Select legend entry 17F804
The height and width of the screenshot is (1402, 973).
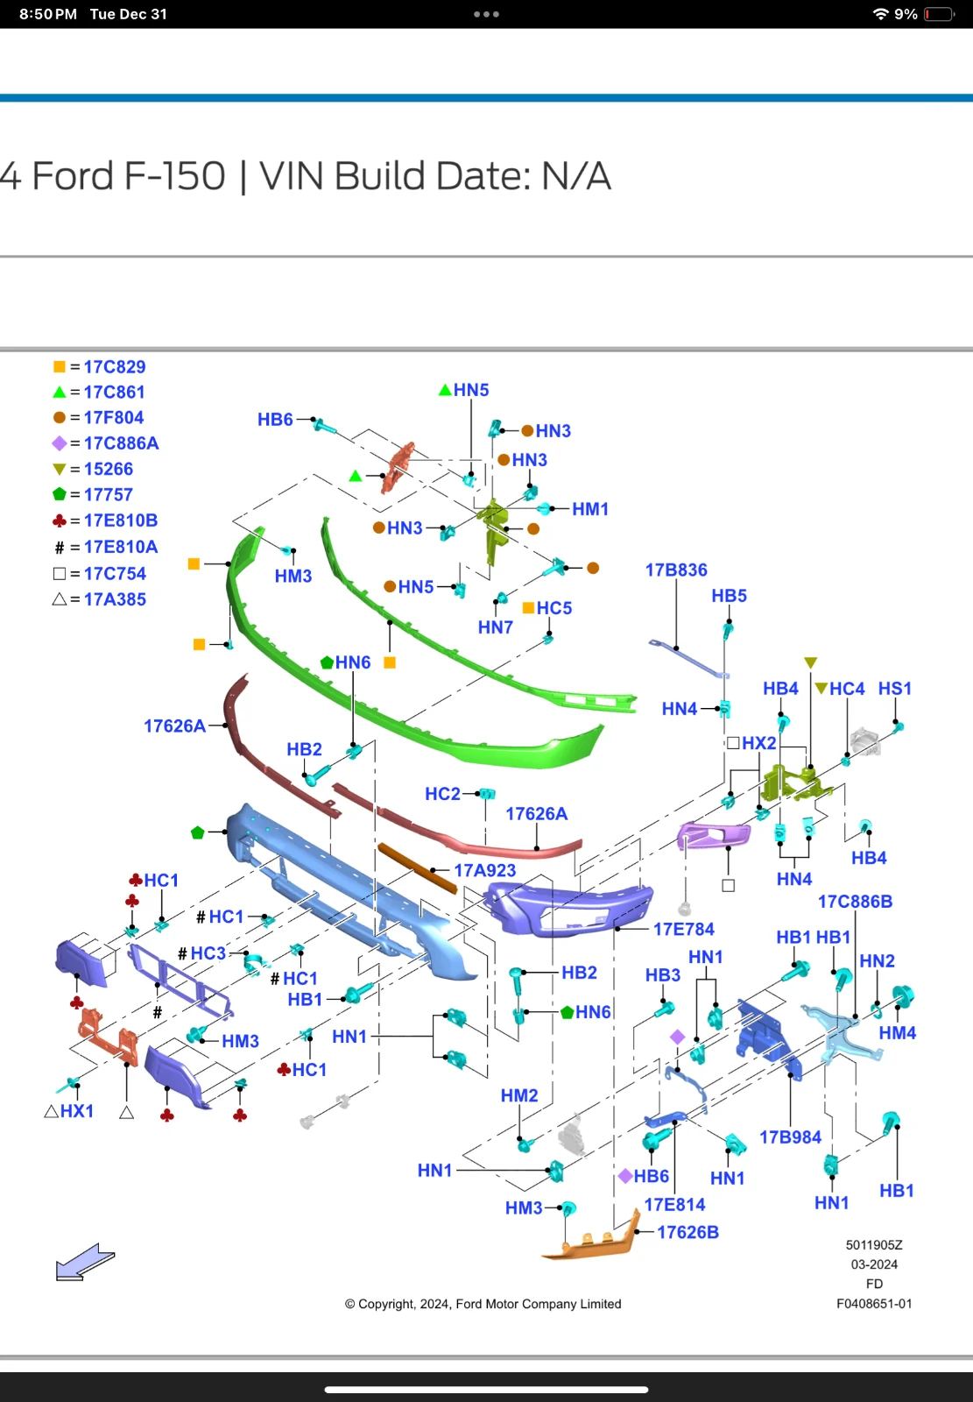pos(114,417)
